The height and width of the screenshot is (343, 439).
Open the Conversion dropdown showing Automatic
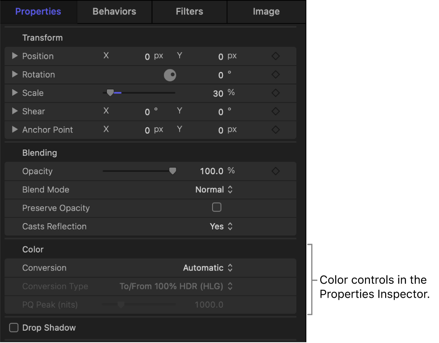[208, 268]
